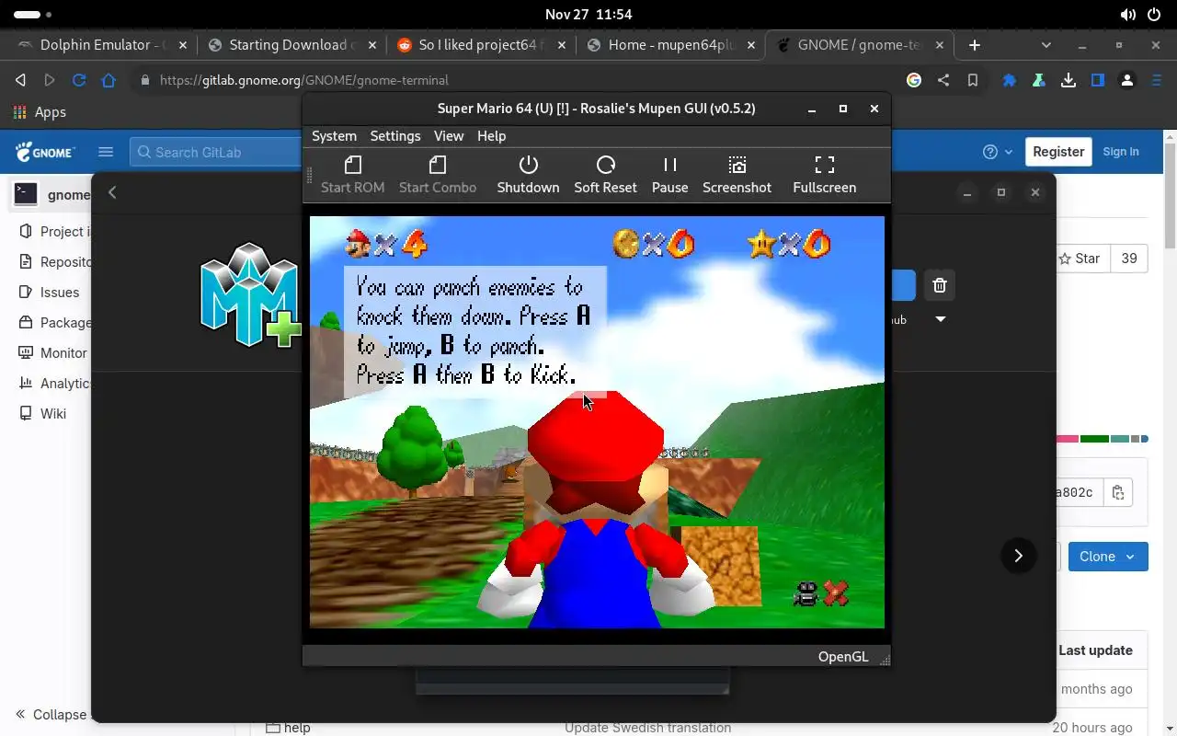Open Monitor in GitLab sidebar
Image resolution: width=1177 pixels, height=736 pixels.
point(63,352)
